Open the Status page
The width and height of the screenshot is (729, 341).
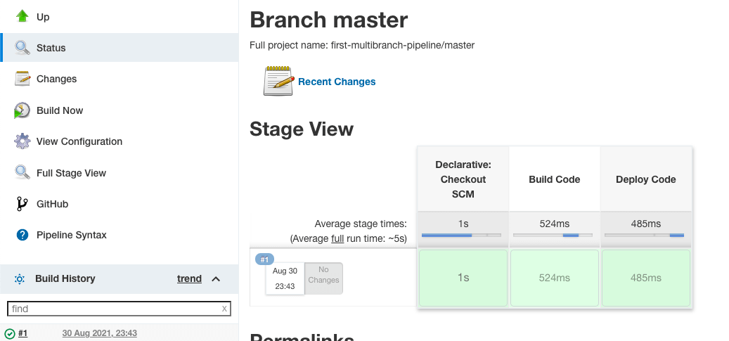tap(51, 48)
